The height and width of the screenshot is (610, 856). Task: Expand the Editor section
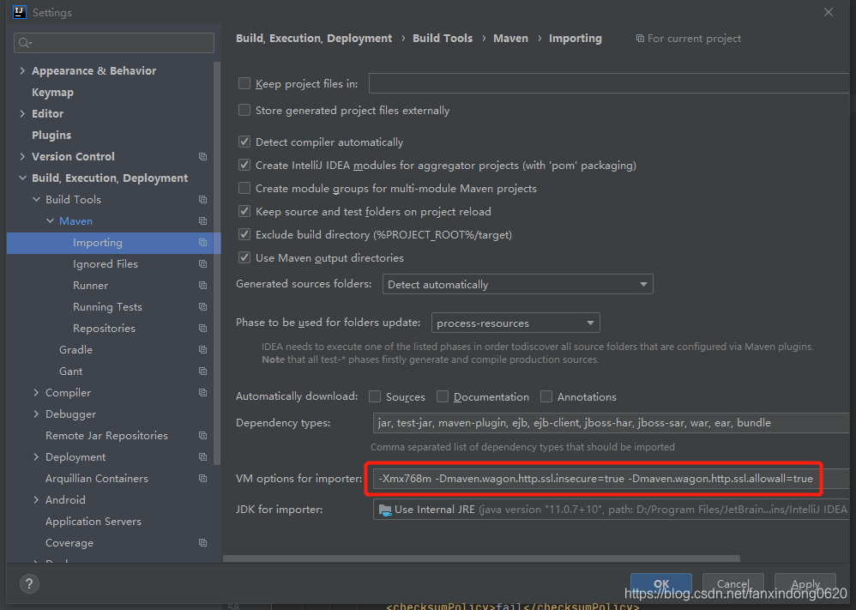coord(22,113)
